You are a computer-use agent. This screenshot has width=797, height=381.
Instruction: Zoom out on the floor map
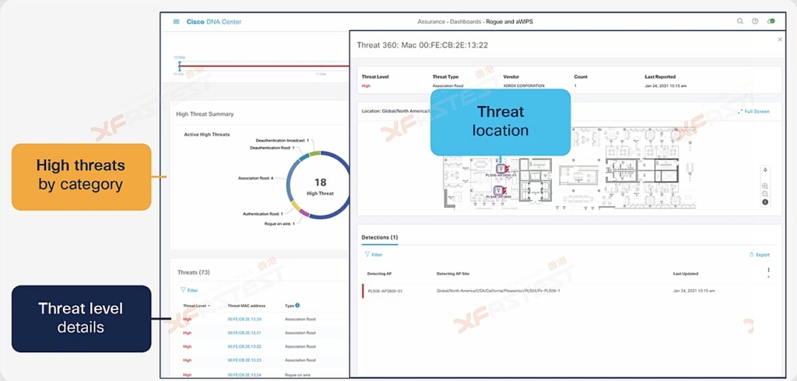point(765,194)
